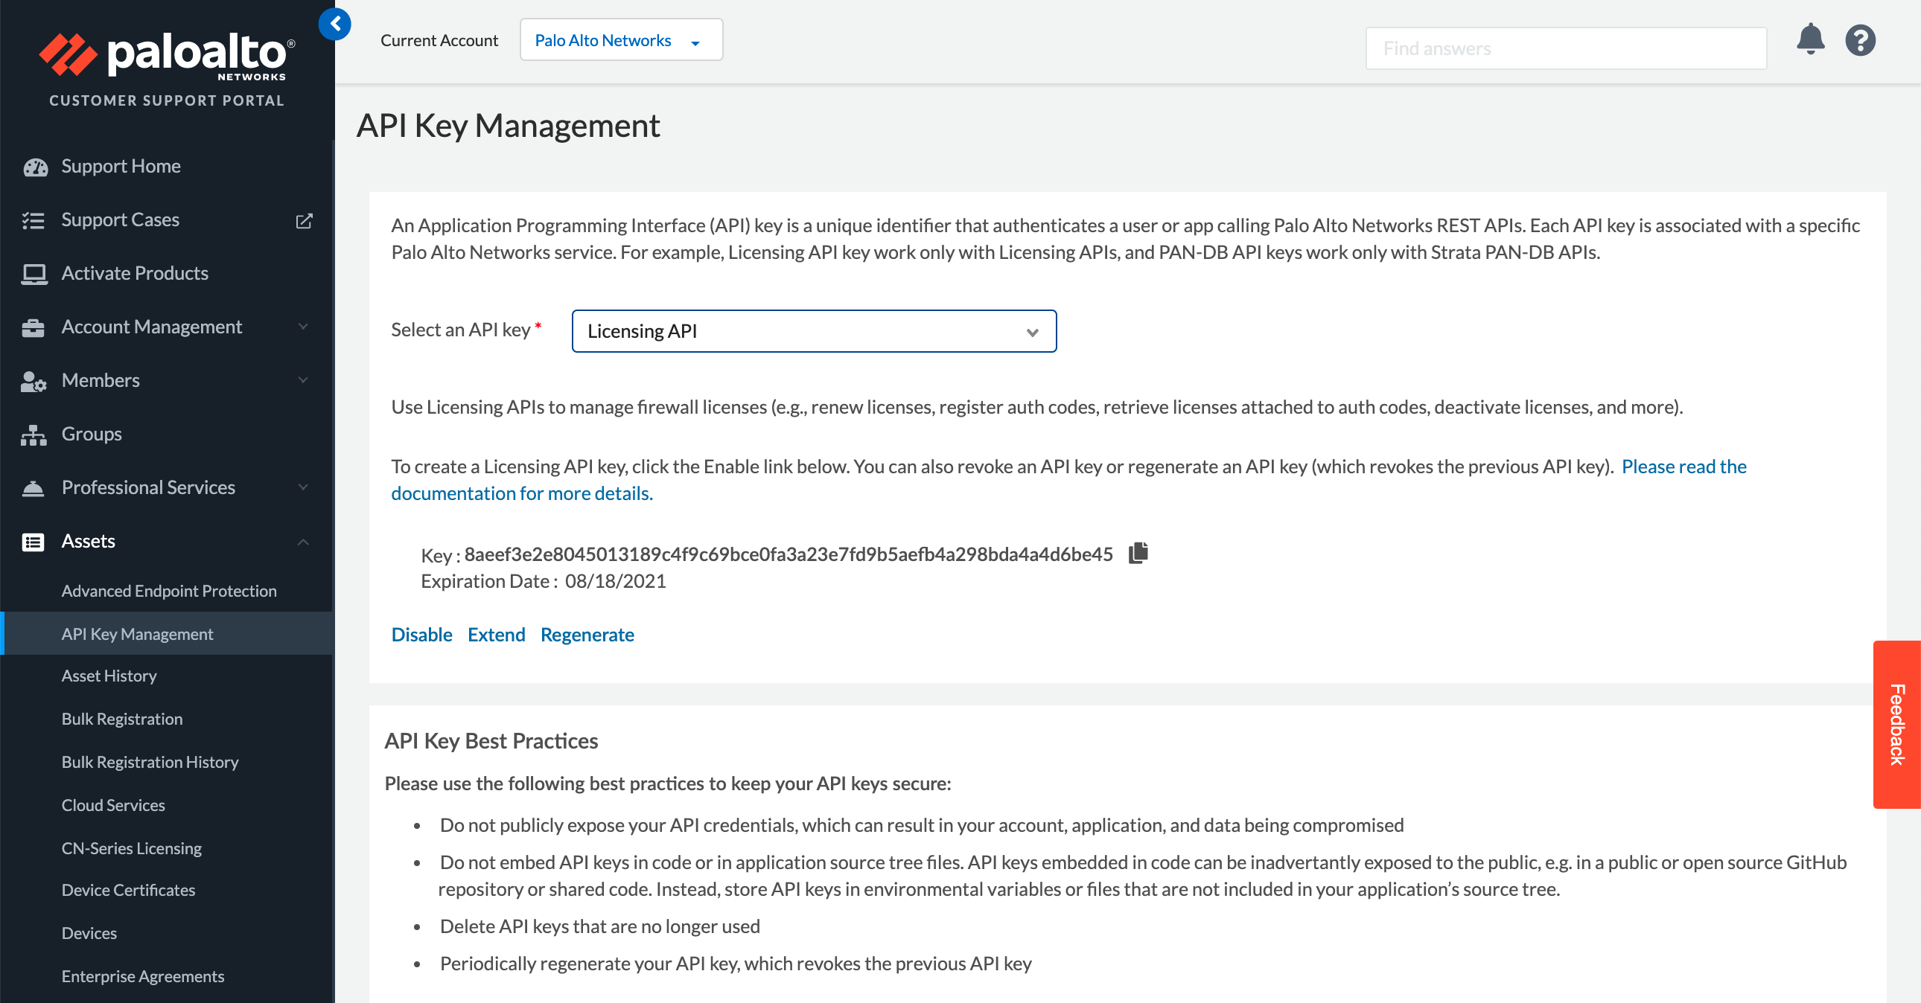Click the Disable link

[x=421, y=635]
